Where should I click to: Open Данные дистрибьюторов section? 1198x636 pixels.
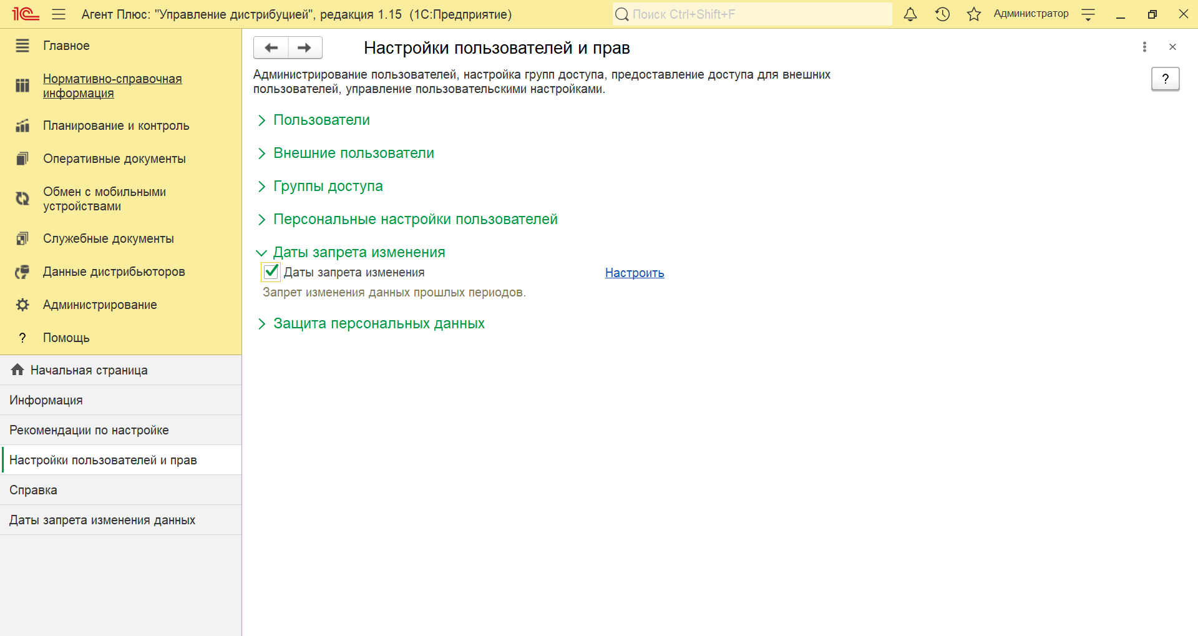[x=120, y=272]
